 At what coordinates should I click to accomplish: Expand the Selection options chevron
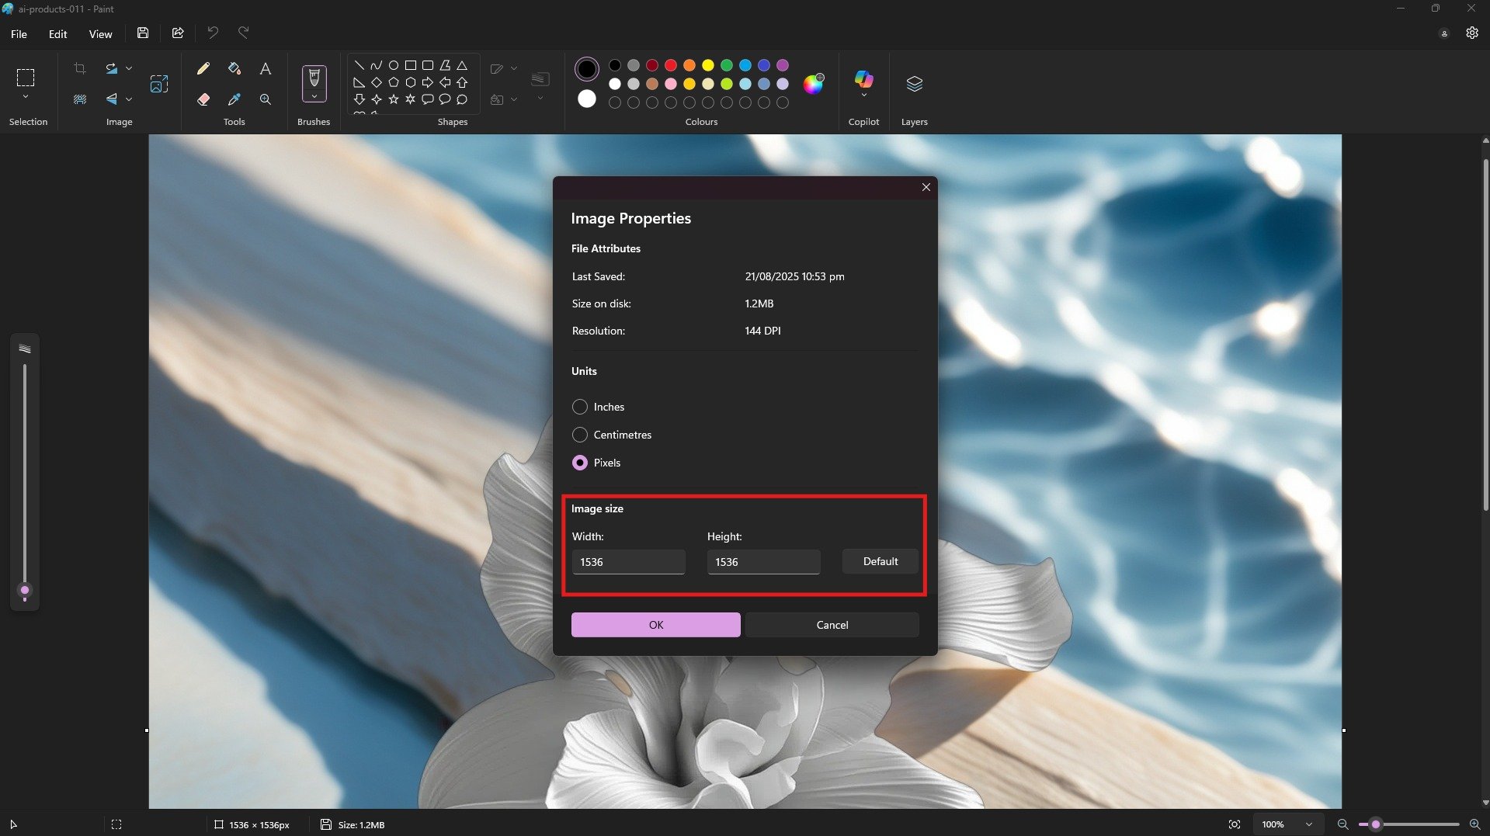point(26,97)
